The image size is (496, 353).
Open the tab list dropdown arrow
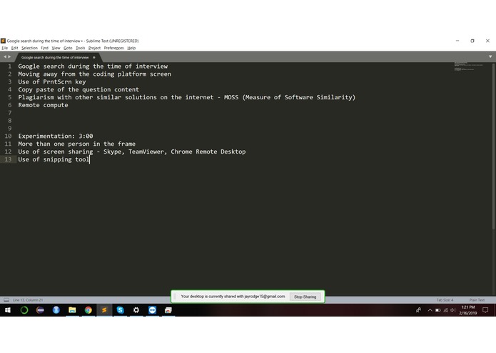click(x=490, y=56)
